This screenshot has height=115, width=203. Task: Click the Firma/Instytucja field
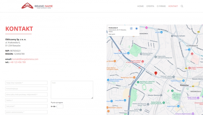coord(26,89)
